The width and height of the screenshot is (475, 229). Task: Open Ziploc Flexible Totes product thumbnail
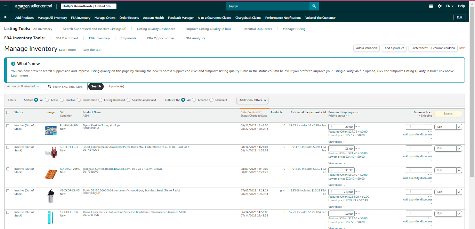click(51, 131)
